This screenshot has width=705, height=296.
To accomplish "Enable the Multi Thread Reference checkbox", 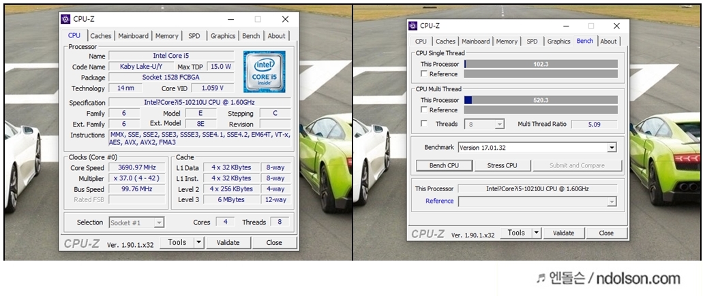I will (x=423, y=110).
